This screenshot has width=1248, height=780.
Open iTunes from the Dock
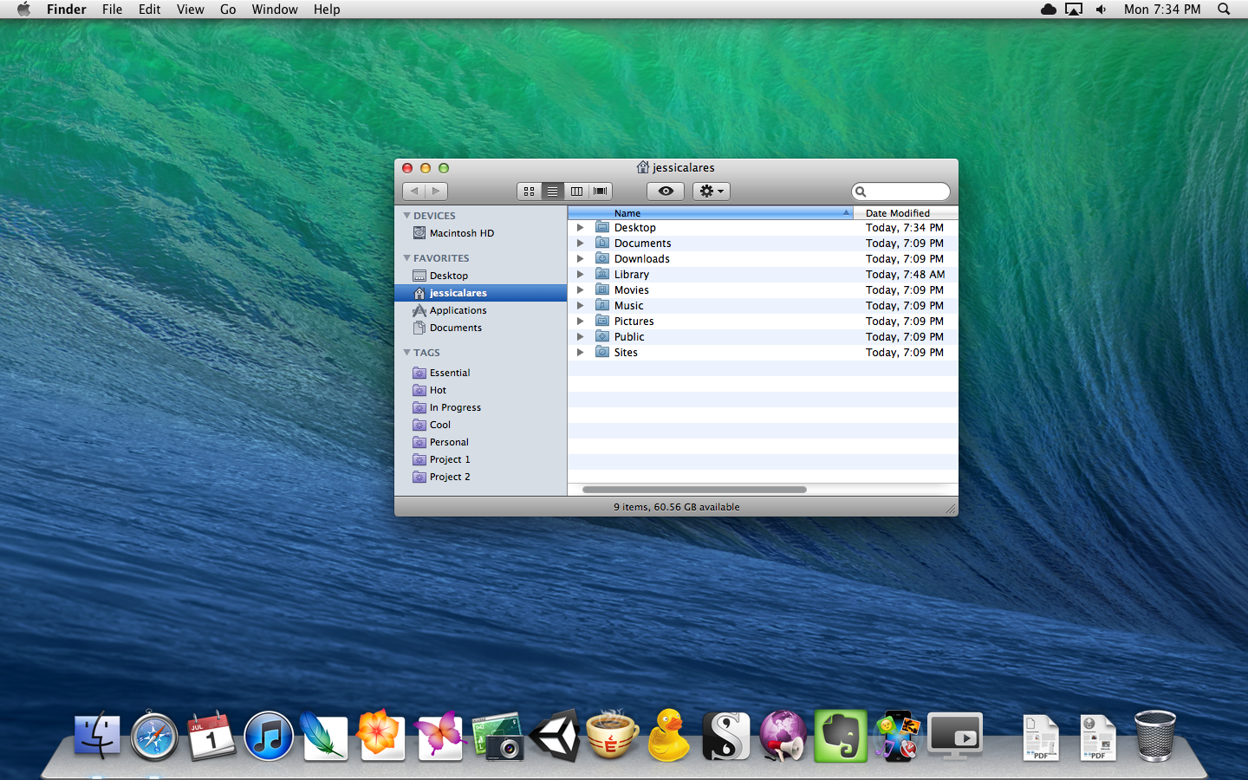[x=269, y=737]
